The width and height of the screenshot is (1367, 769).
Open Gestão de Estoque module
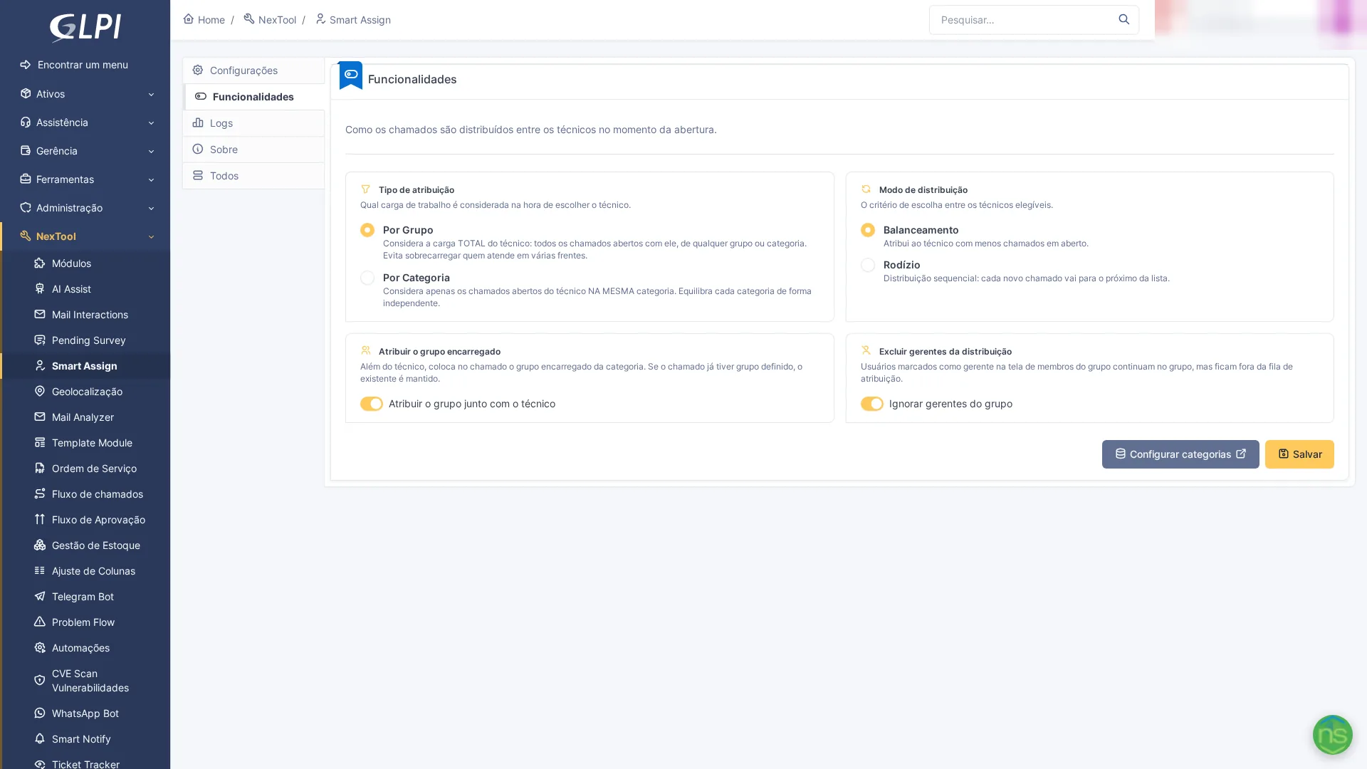point(86,545)
